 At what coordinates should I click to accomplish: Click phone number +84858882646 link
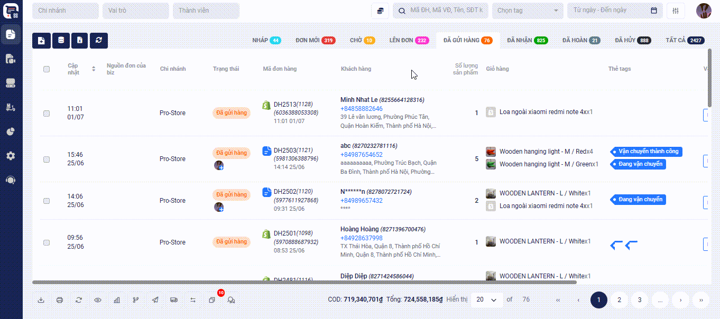362,109
